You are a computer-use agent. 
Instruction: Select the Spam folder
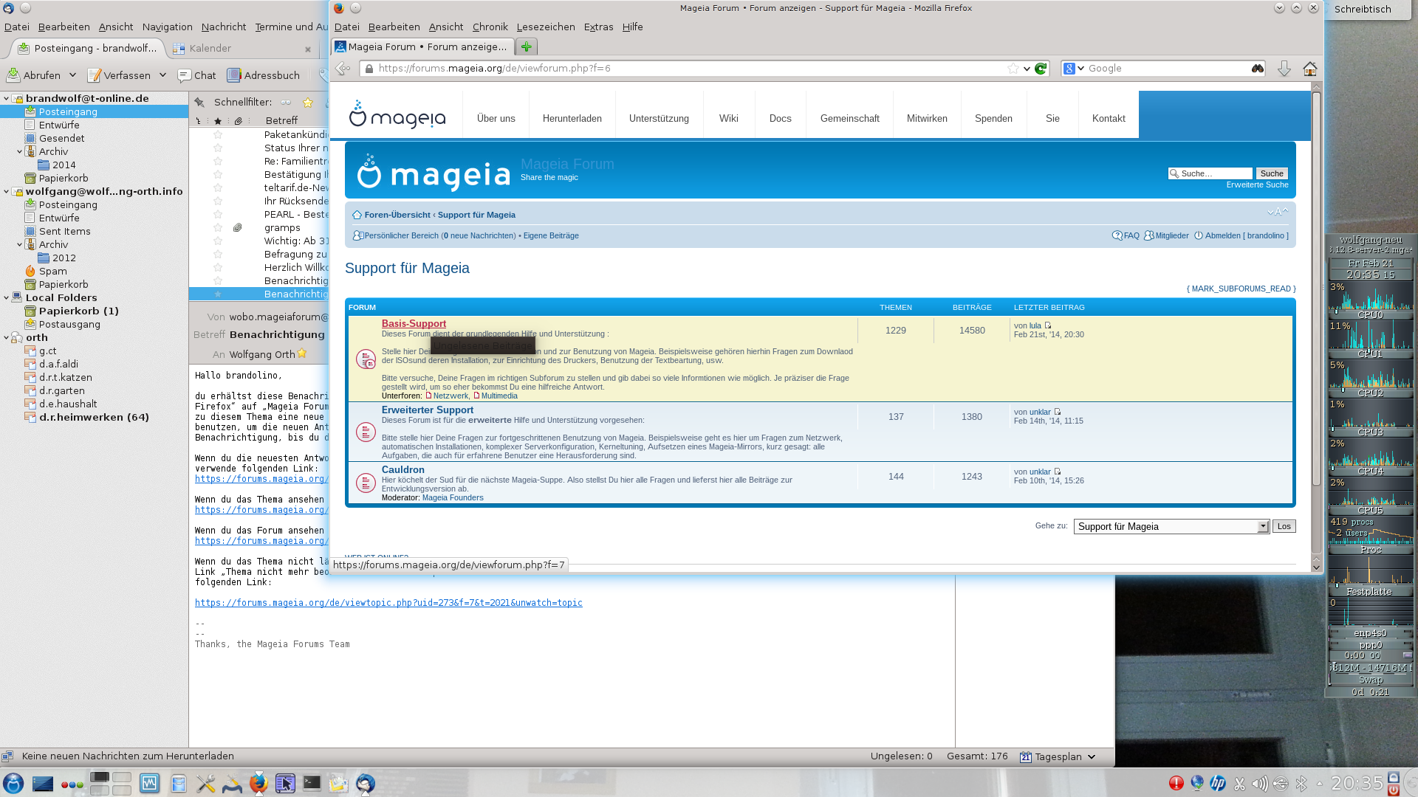pos(52,271)
